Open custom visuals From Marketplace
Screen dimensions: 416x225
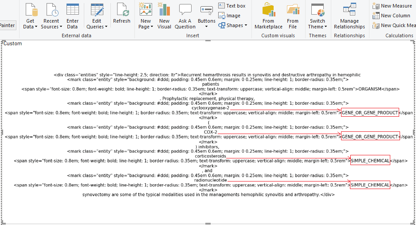(x=268, y=16)
